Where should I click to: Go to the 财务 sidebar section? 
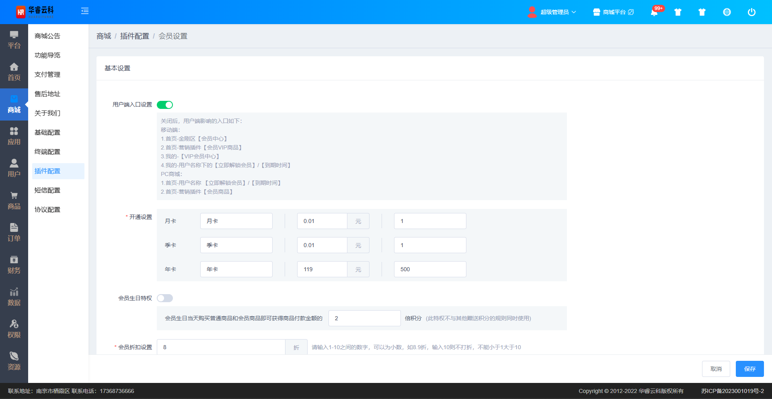point(14,265)
